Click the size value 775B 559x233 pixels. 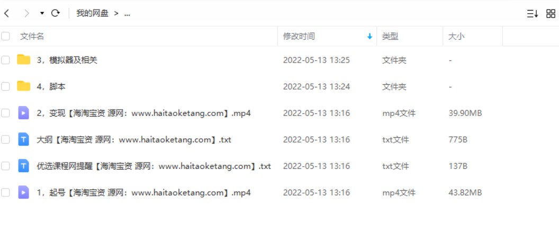click(458, 140)
